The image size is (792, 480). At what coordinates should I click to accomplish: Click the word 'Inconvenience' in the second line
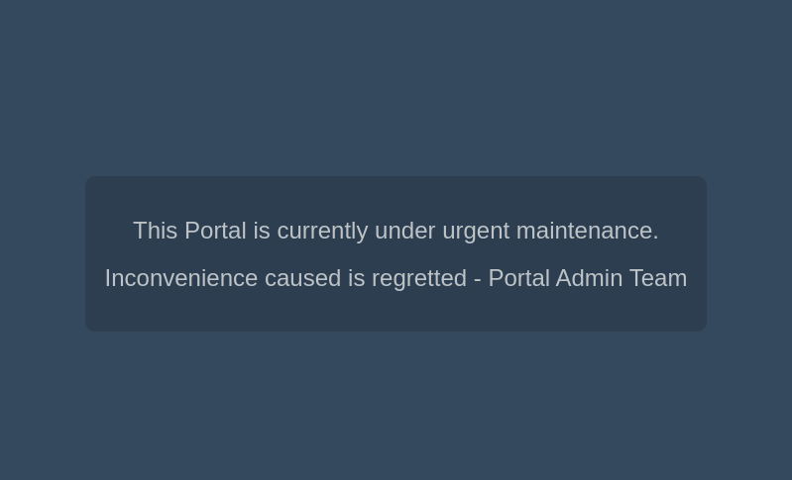tap(181, 278)
